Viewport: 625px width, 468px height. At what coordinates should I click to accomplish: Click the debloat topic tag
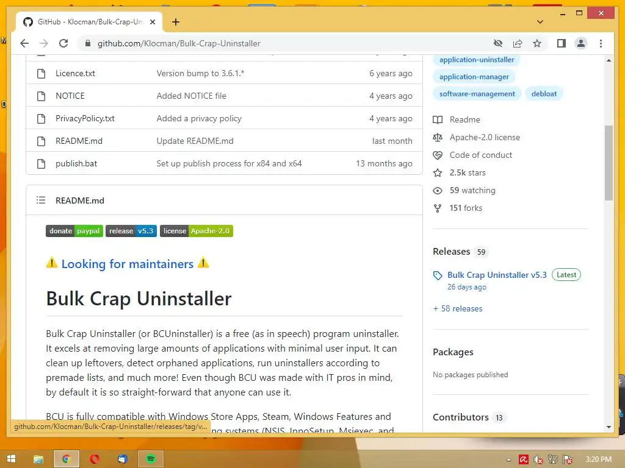[544, 94]
